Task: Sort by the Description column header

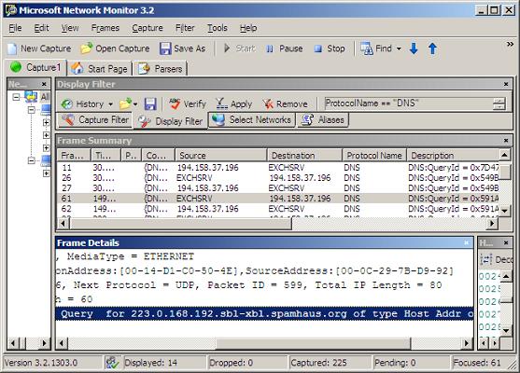Action: (x=453, y=156)
